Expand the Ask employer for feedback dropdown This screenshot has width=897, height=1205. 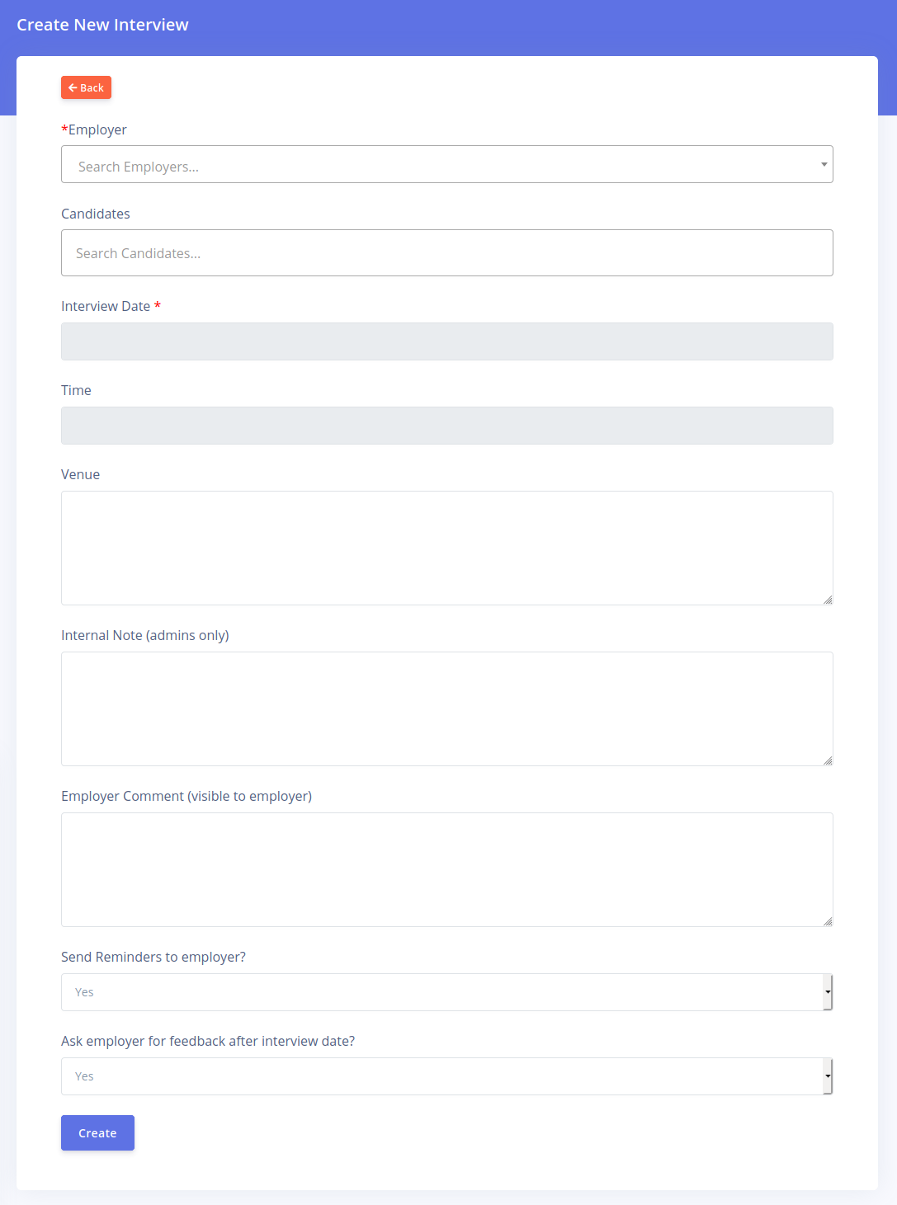pos(441,1076)
